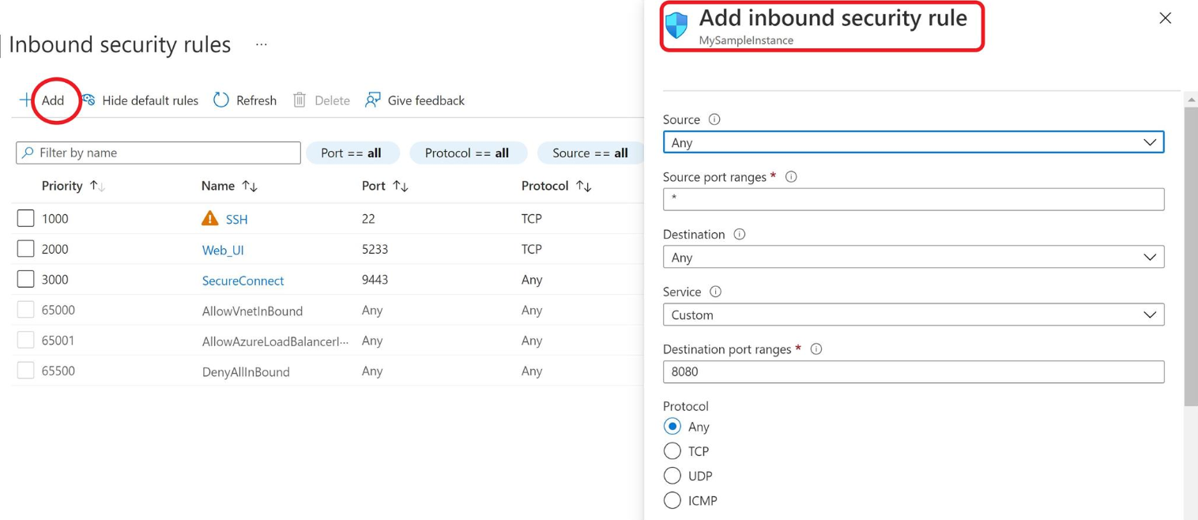Image resolution: width=1198 pixels, height=520 pixels.
Task: Click the Destination port ranges field
Action: (913, 371)
